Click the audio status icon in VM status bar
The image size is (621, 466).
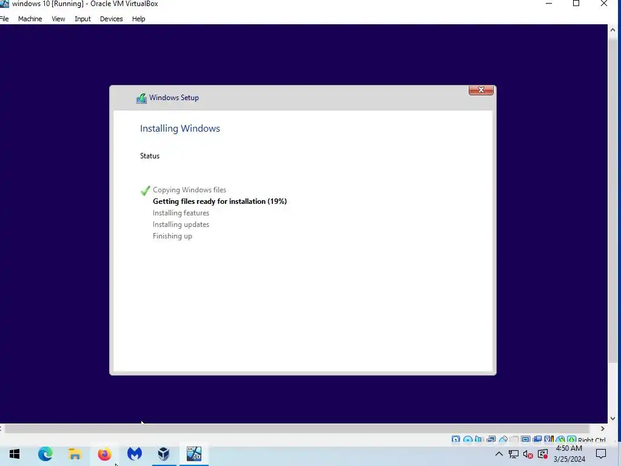[x=479, y=439]
